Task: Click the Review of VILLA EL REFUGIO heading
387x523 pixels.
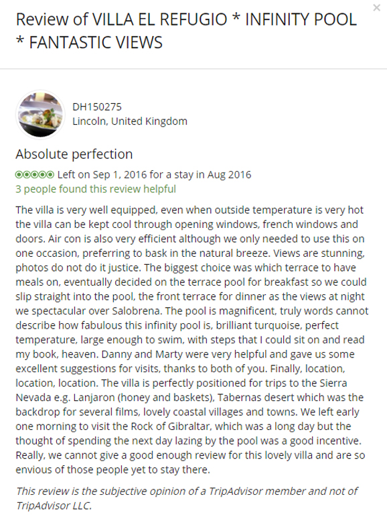Action: pyautogui.click(x=122, y=19)
